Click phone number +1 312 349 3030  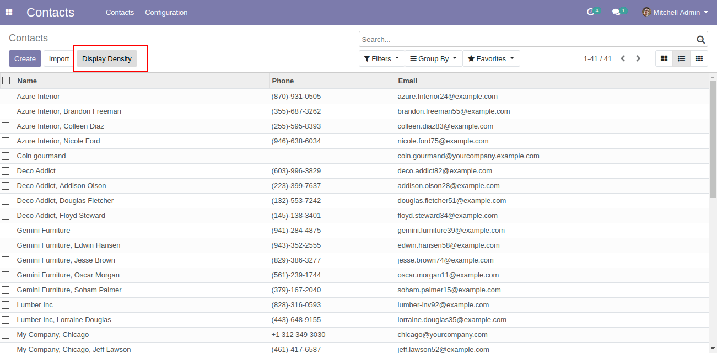tap(298, 335)
